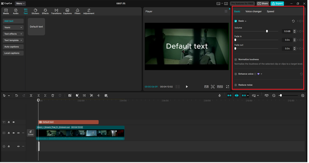Open the CapCut Menu dropdown
Image resolution: width=309 pixels, height=163 pixels.
(20, 3)
